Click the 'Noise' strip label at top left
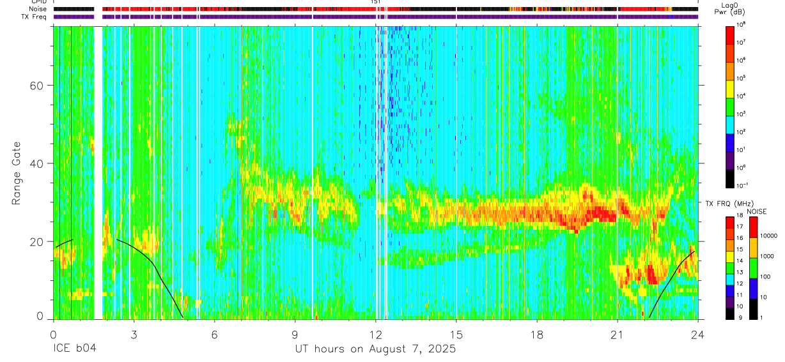The width and height of the screenshot is (785, 362). 39,10
